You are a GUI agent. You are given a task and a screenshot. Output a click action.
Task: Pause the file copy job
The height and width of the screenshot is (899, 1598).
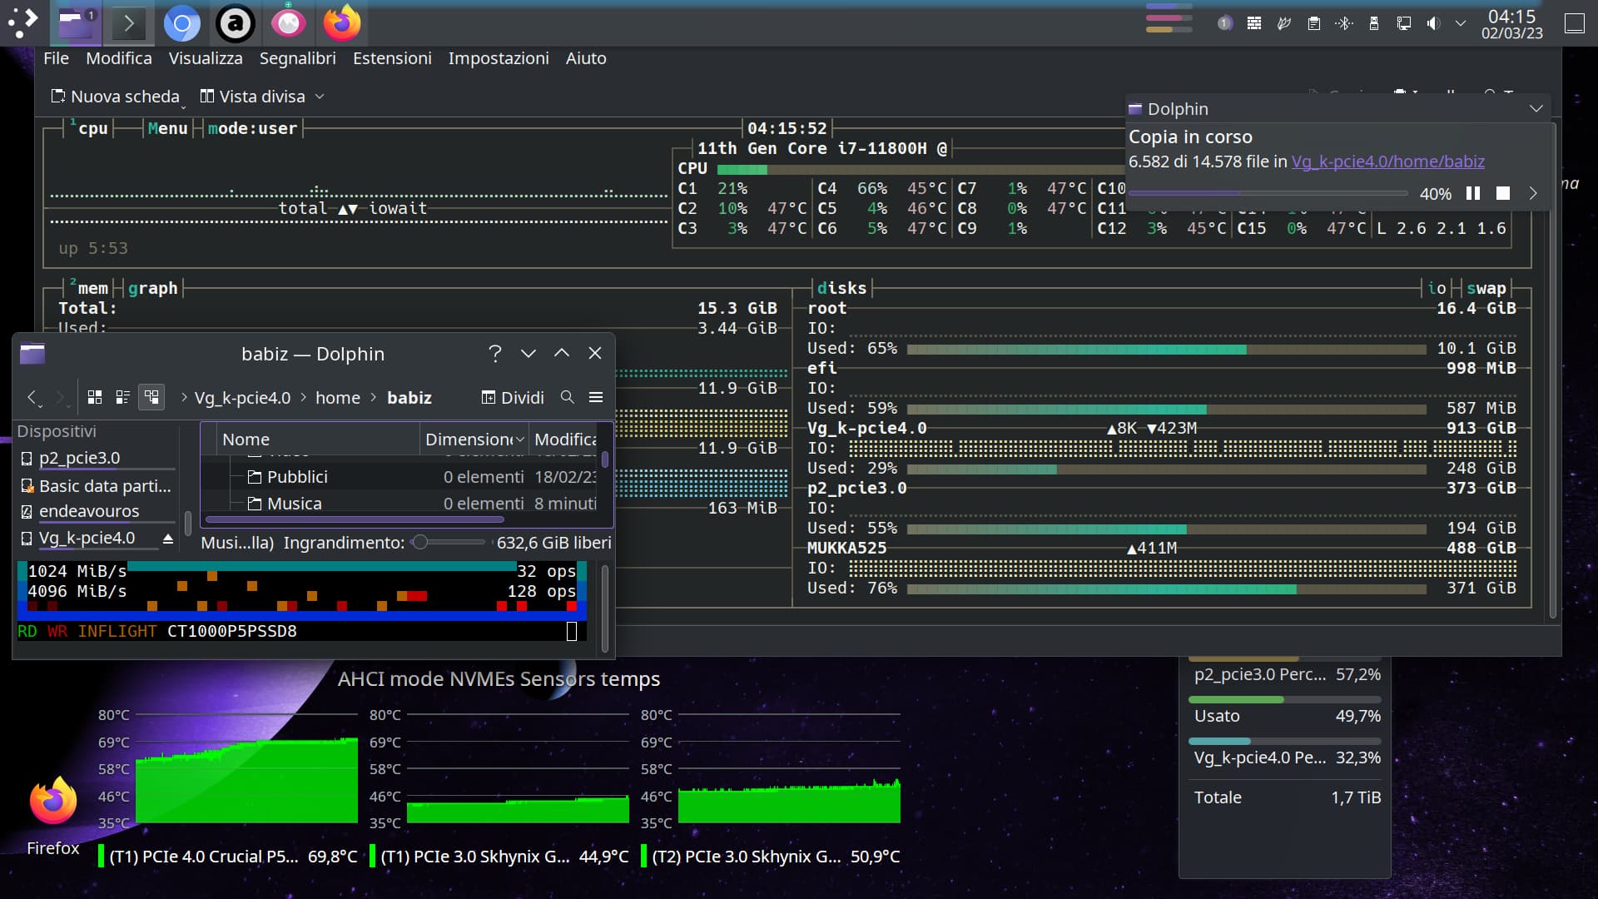click(x=1473, y=193)
